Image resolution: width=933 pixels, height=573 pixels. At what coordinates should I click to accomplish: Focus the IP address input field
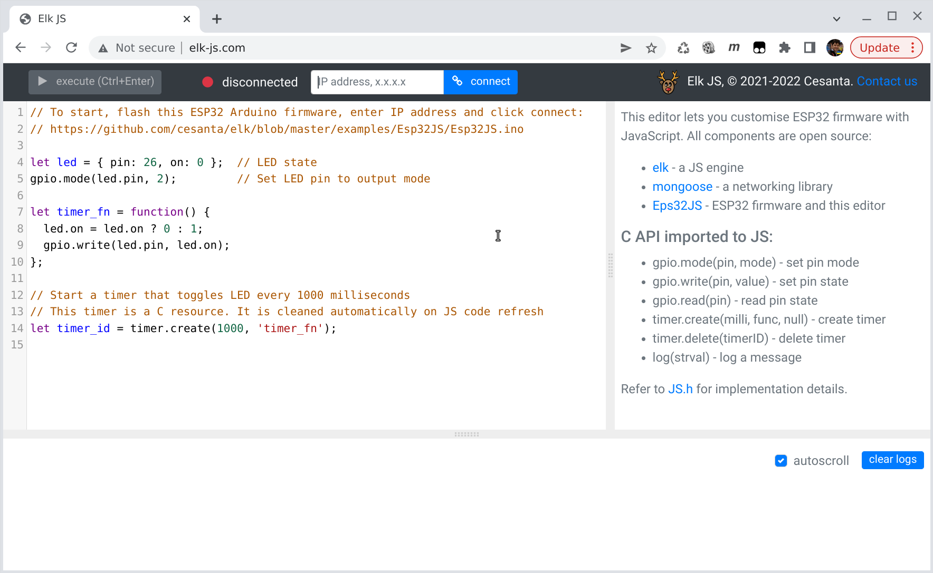point(377,82)
